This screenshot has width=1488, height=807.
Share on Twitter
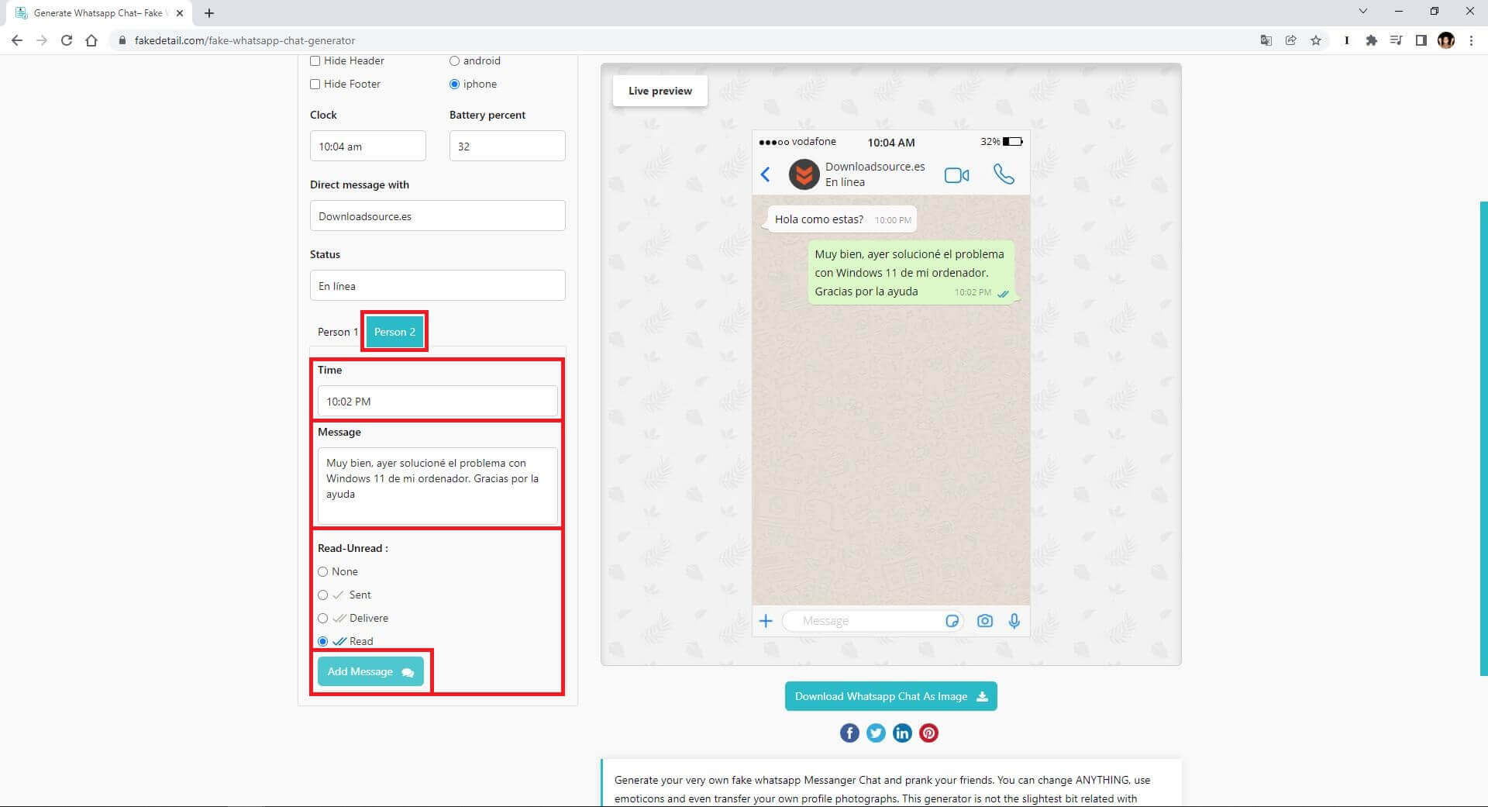pyautogui.click(x=876, y=733)
